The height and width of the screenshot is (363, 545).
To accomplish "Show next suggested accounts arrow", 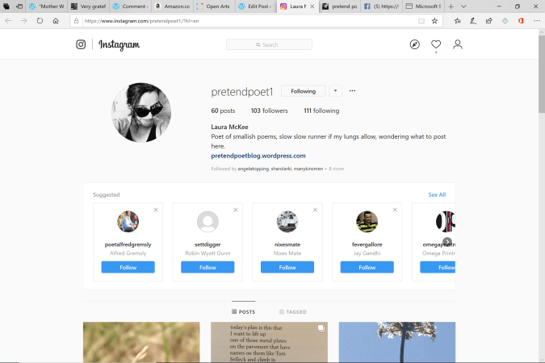I will tap(447, 241).
